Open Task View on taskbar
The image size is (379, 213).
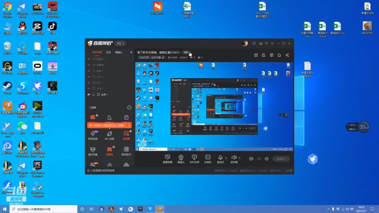point(91,209)
